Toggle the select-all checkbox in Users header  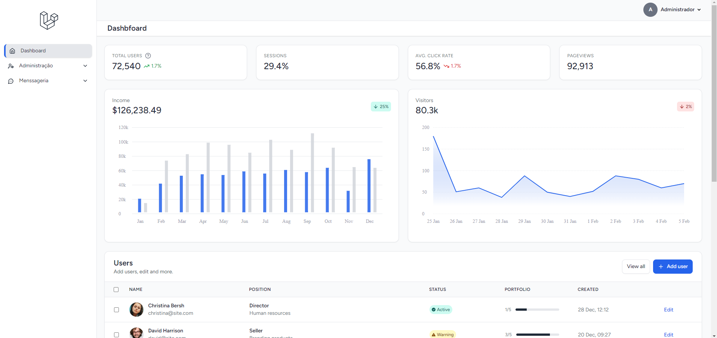click(116, 289)
